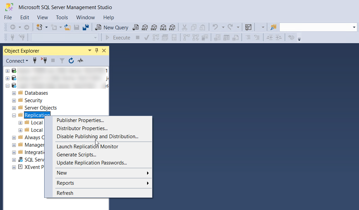The width and height of the screenshot is (359, 210).
Task: Select the Security tree item
Action: 33,101
